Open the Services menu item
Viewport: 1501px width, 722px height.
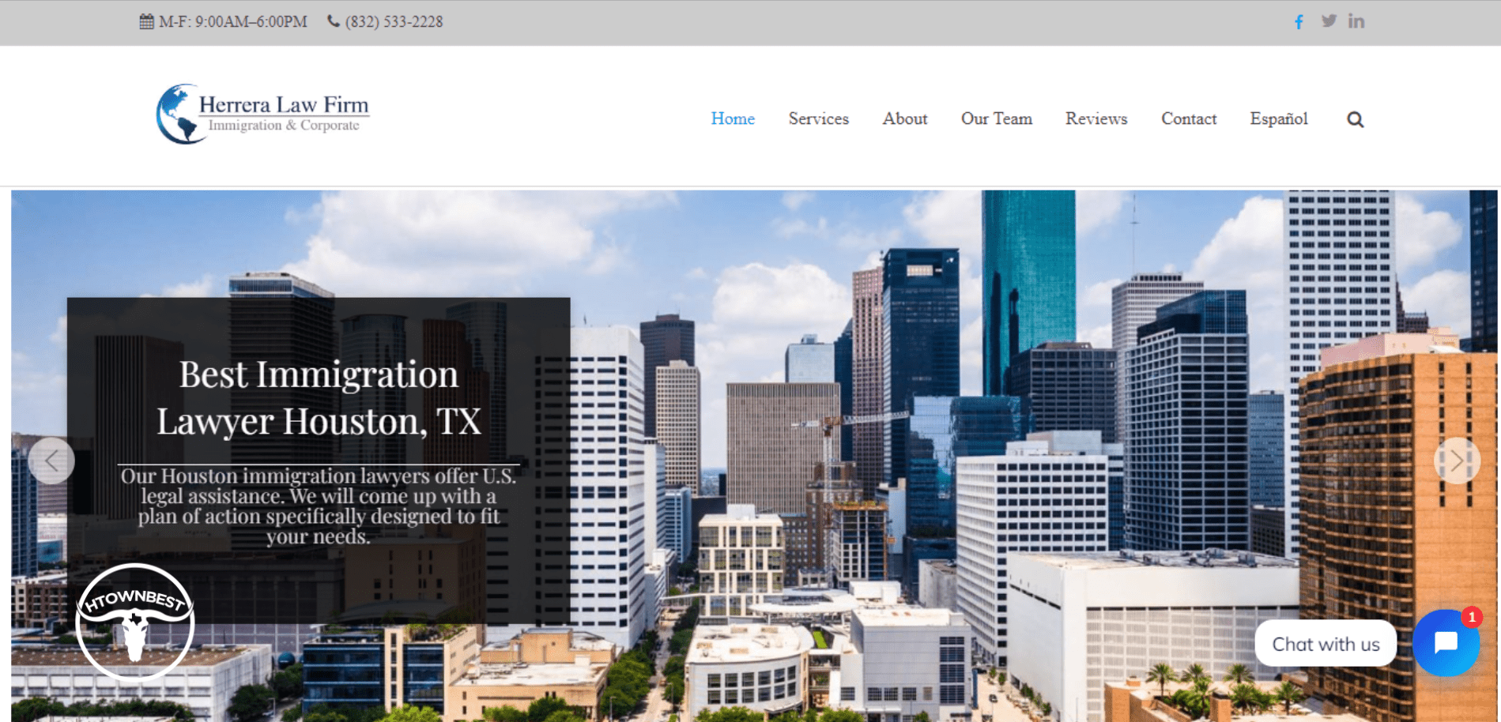point(818,118)
